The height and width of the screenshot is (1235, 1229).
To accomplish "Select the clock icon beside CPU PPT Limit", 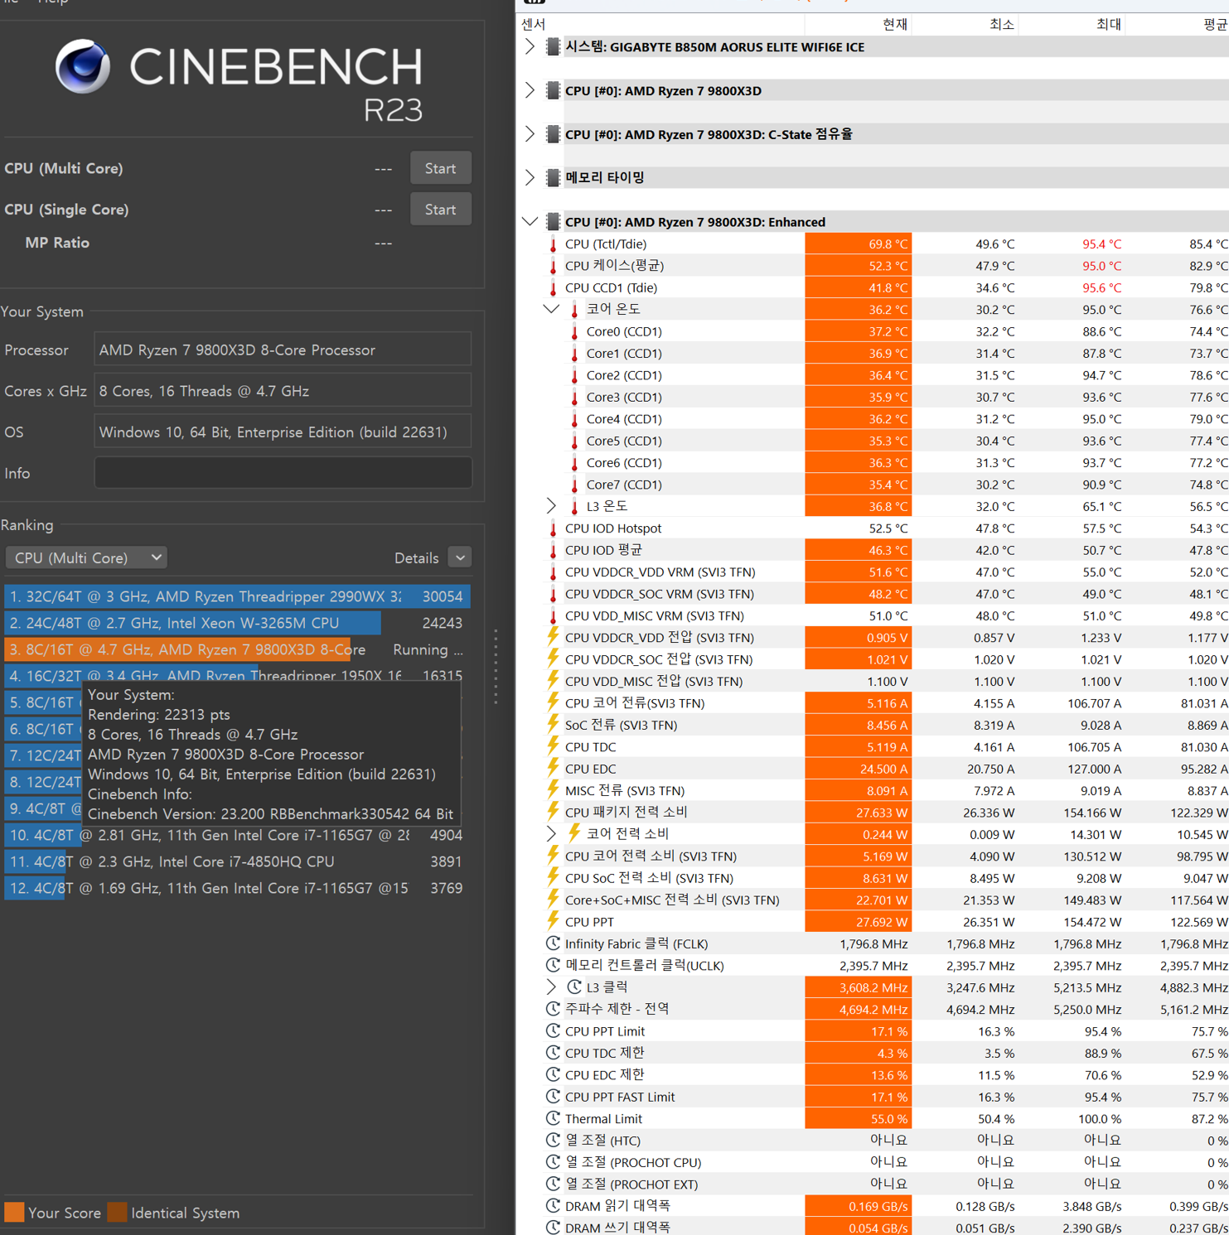I will tap(553, 1031).
